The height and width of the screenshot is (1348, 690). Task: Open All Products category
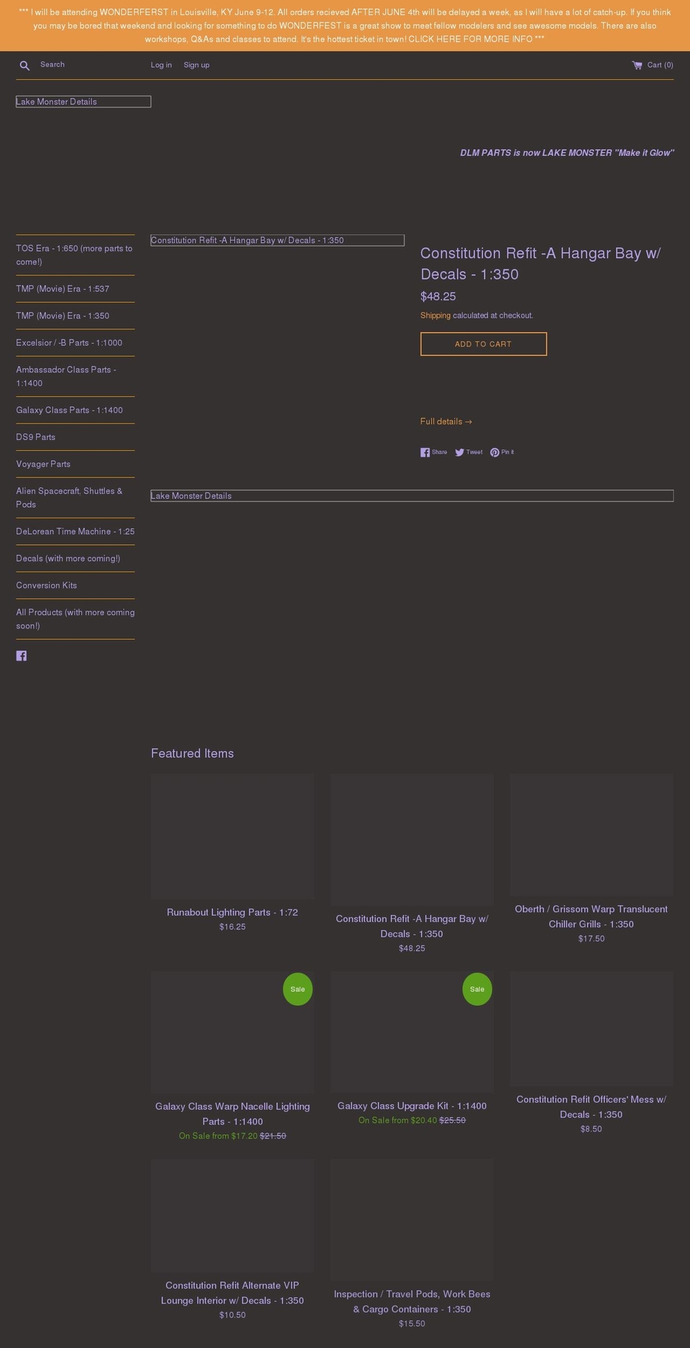point(75,619)
